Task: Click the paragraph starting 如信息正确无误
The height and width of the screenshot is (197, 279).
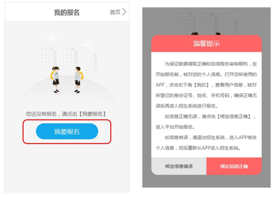Action: [x=206, y=122]
